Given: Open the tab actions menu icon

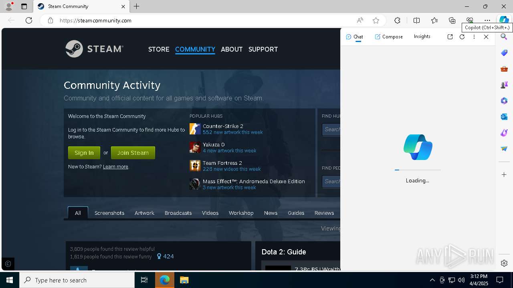Looking at the screenshot, I should (x=24, y=6).
